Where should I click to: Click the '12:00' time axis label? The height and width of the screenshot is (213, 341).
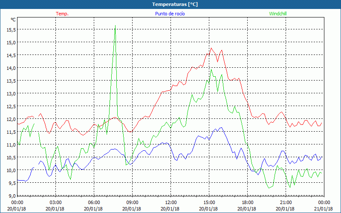171,203
